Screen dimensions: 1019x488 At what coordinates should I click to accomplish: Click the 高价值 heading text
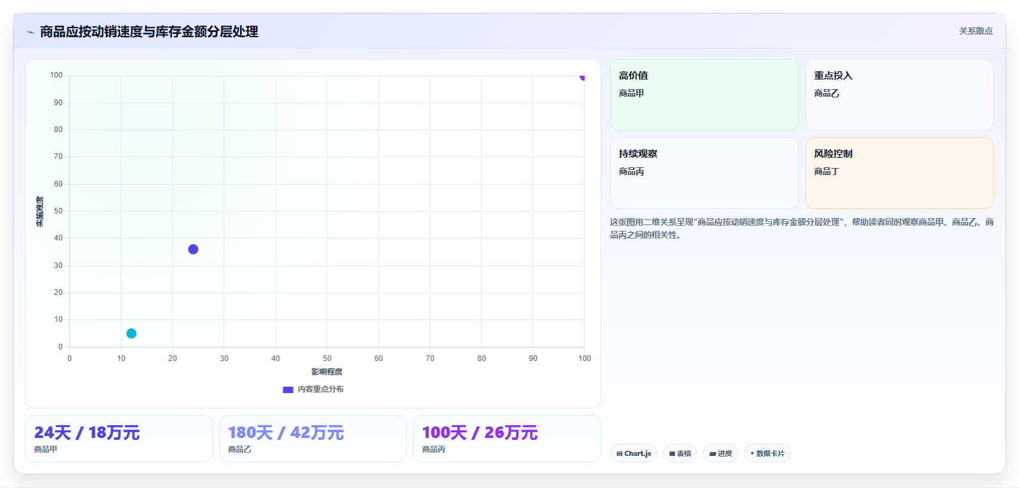pyautogui.click(x=633, y=76)
